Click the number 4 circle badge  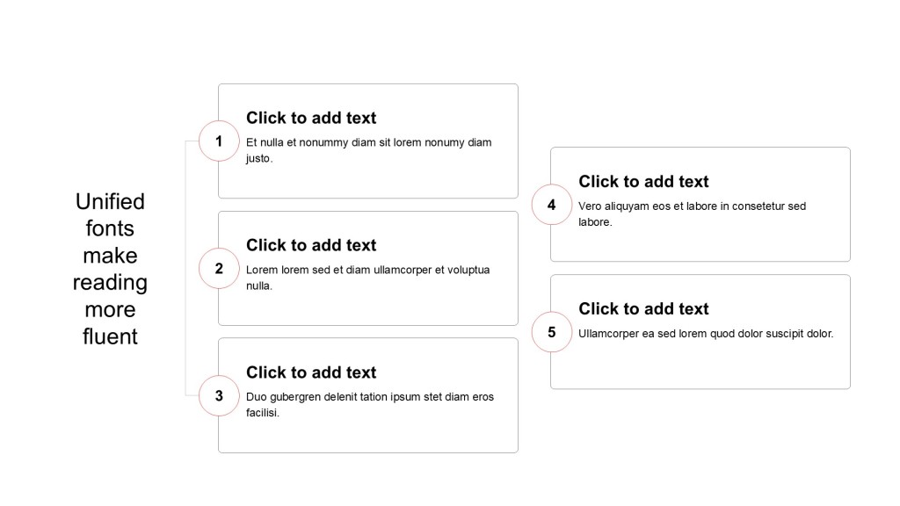[x=552, y=205]
